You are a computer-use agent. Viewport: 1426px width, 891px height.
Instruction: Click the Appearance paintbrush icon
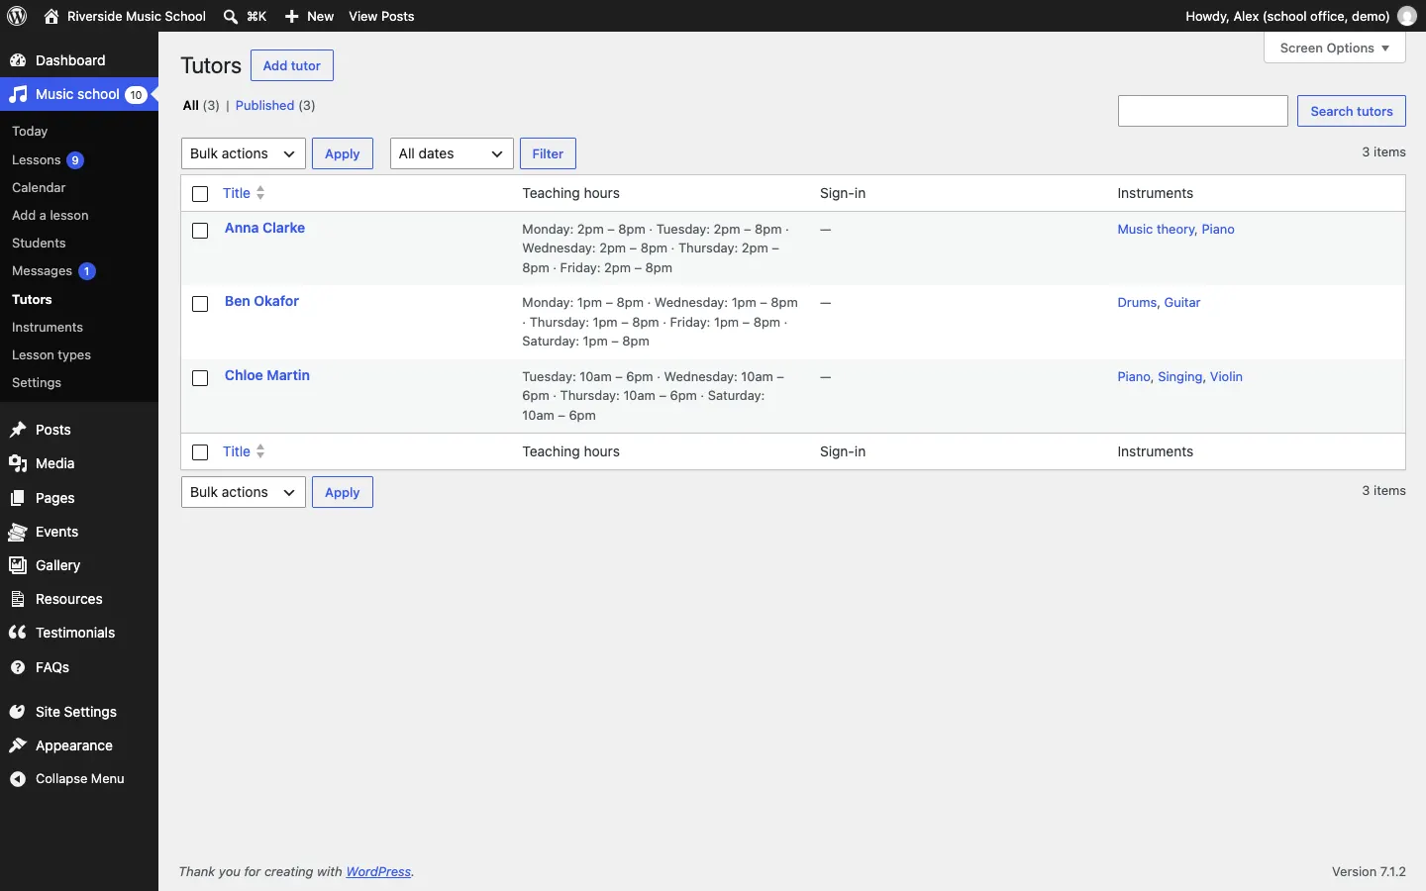pos(18,745)
